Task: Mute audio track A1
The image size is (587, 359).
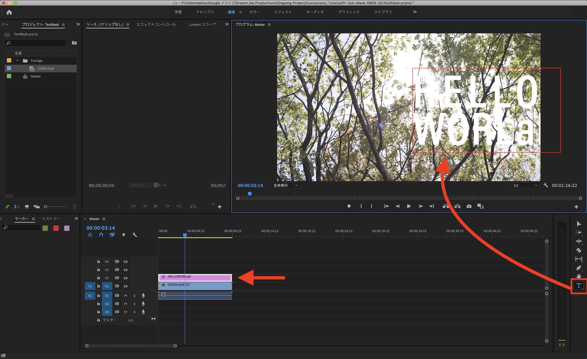Action: 126,296
